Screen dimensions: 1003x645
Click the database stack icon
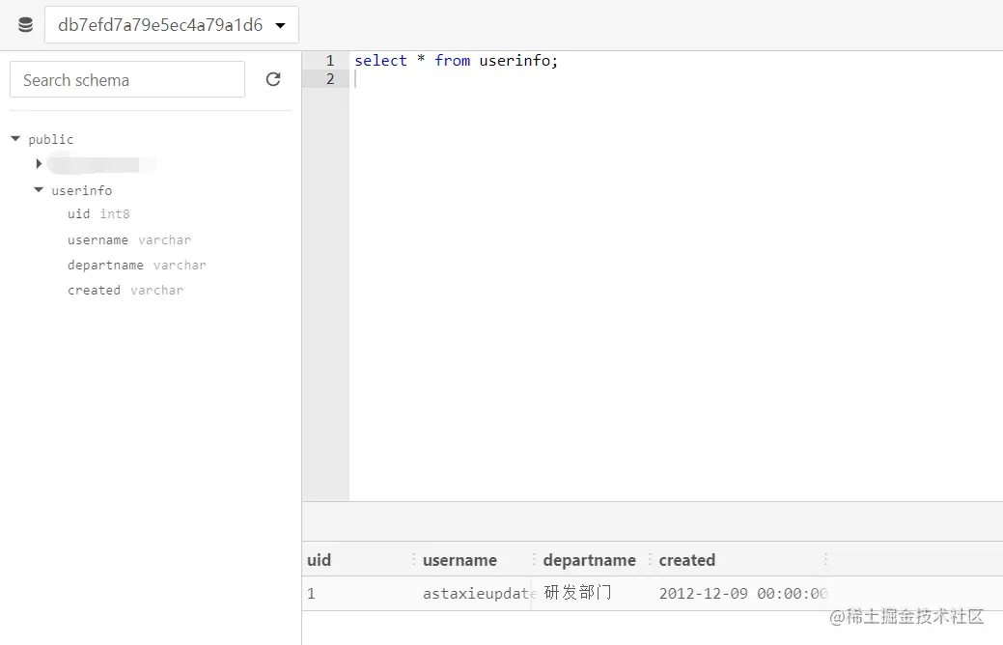tap(26, 25)
